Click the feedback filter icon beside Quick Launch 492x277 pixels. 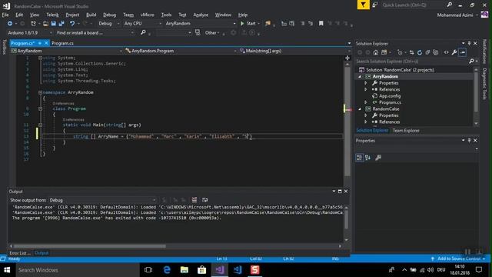point(363,5)
